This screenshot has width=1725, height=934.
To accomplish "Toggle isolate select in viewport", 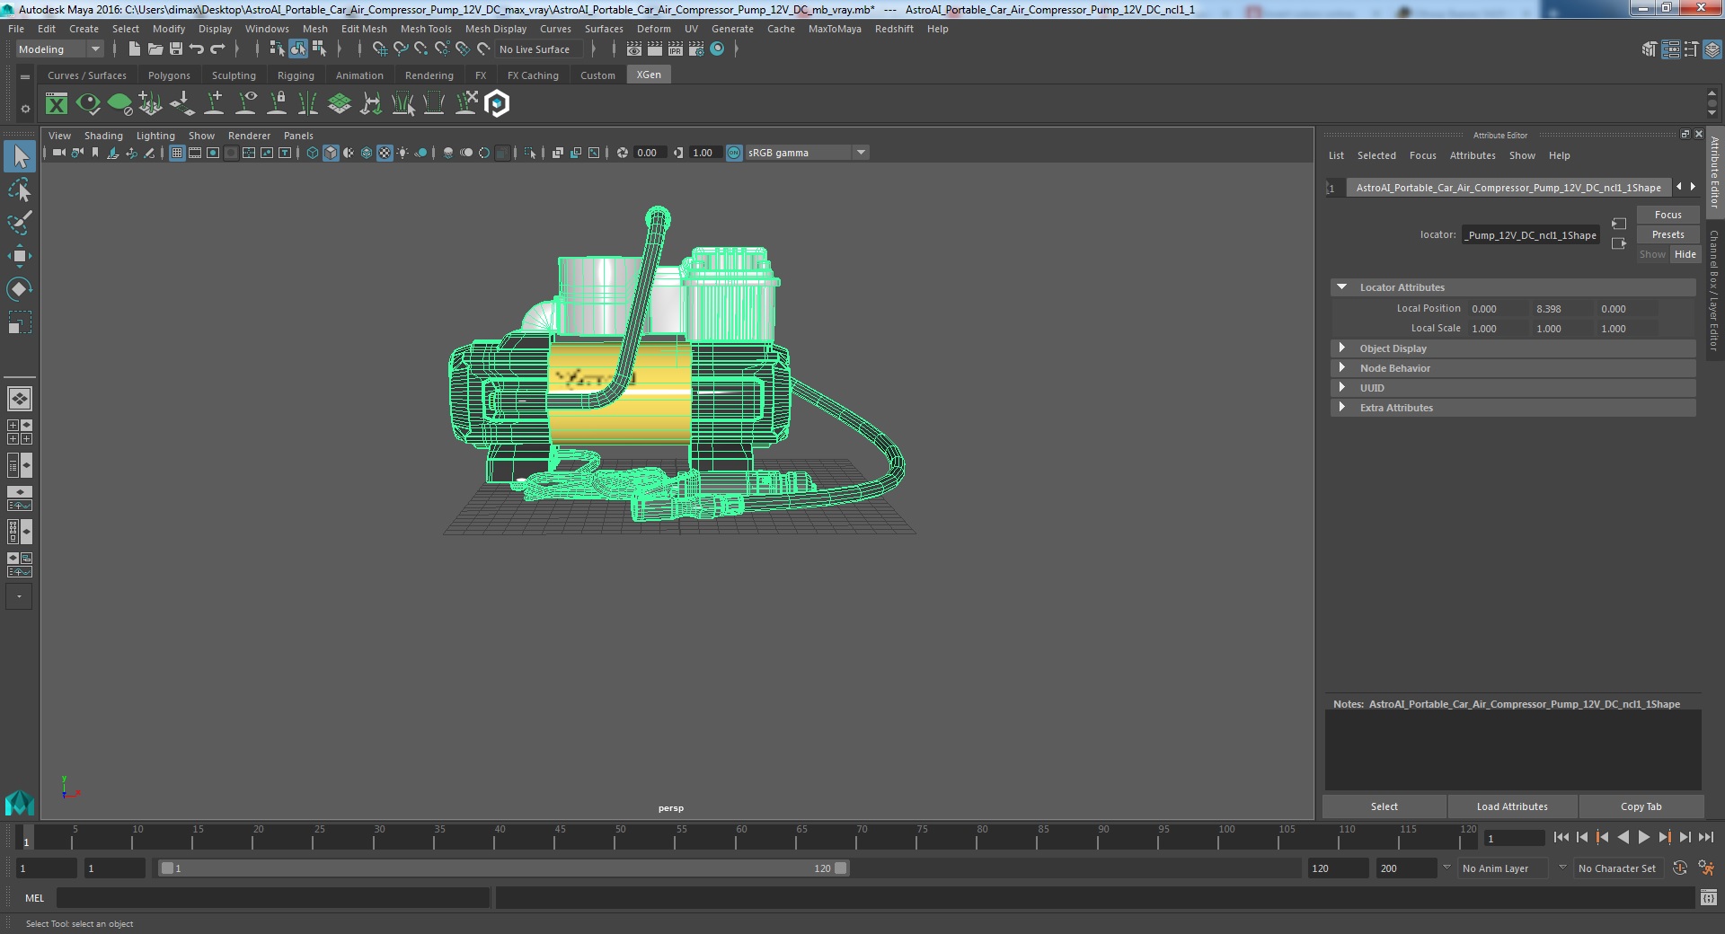I will [x=530, y=153].
